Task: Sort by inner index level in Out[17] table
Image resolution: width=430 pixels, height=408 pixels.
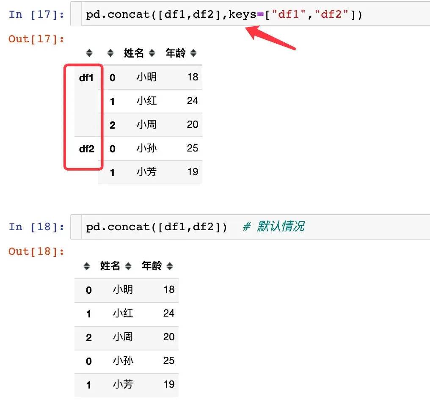Action: pyautogui.click(x=110, y=53)
